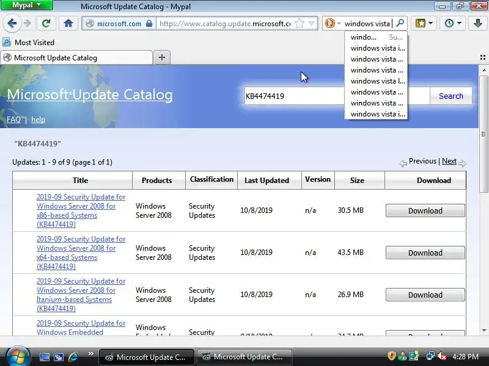Reload the current page
The height and width of the screenshot is (366, 489).
click(x=46, y=23)
